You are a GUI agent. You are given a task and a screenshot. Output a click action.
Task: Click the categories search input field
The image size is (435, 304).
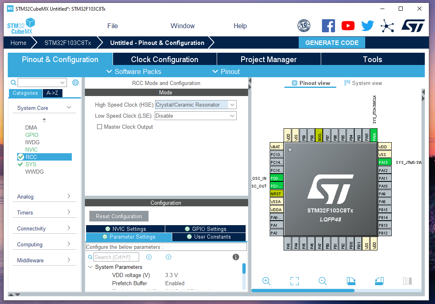(39, 83)
